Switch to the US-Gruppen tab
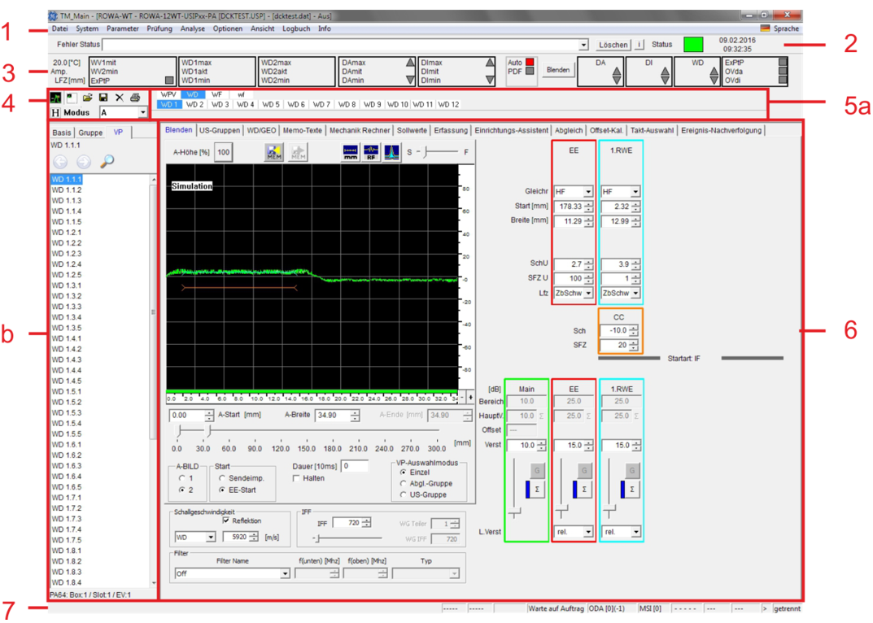Screen dimensions: 873x623 point(220,130)
